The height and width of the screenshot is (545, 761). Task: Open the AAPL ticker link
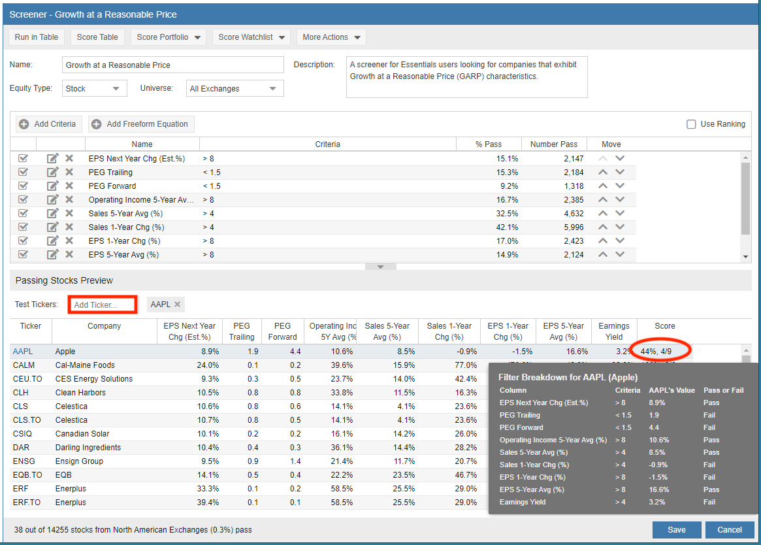[x=23, y=351]
